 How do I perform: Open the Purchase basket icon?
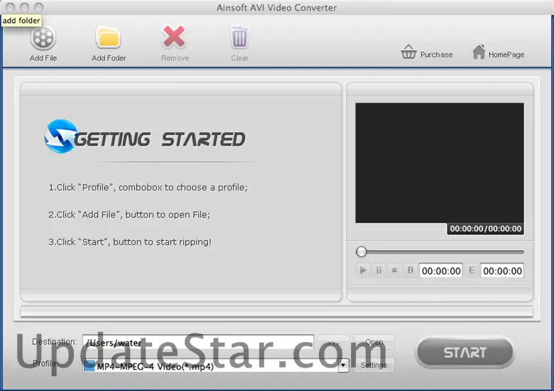pyautogui.click(x=408, y=52)
